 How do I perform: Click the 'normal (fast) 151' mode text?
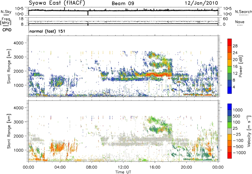tap(47, 31)
